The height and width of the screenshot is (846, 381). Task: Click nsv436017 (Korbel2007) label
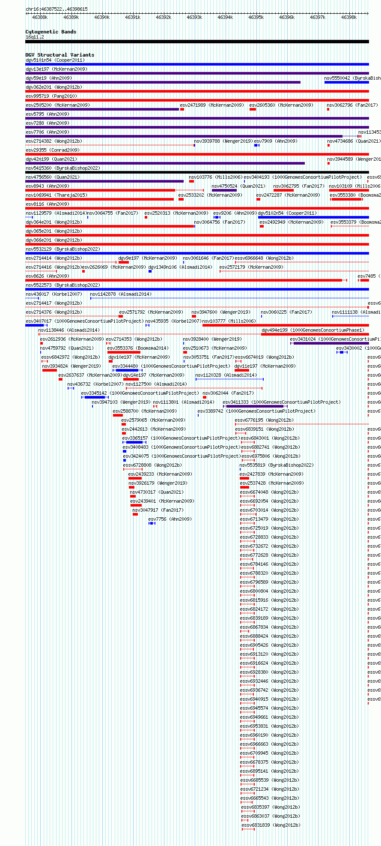click(x=54, y=294)
